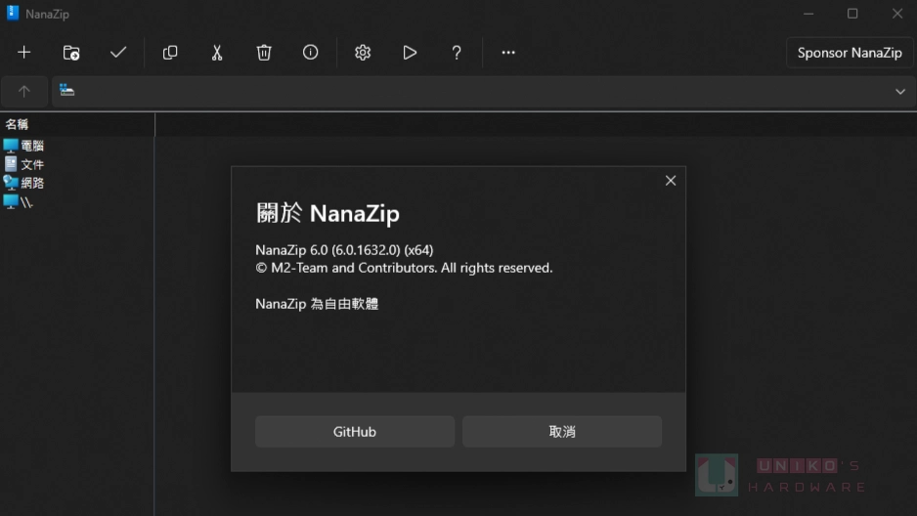Click the Test (checkmark) toolbar icon
Viewport: 917px width, 516px height.
118,53
